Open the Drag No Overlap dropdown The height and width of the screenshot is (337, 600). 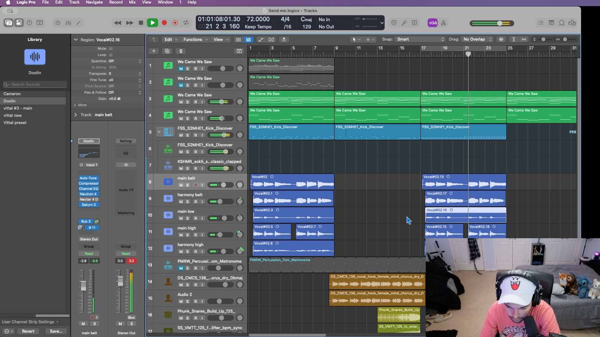pos(477,40)
